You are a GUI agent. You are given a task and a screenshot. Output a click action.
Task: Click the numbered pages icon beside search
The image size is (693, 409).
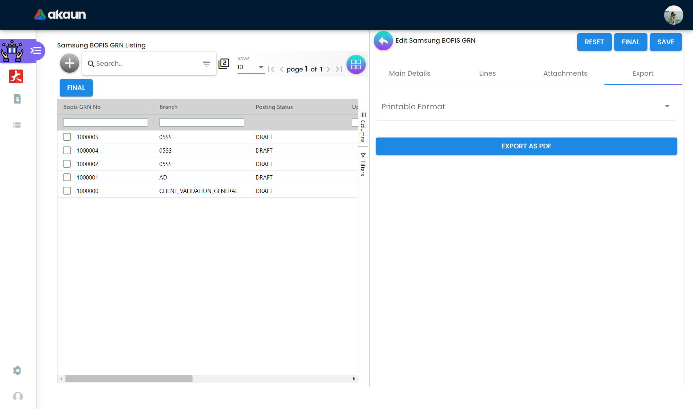click(224, 63)
